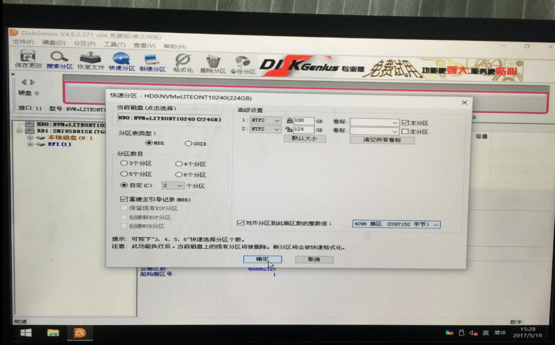Image resolution: width=555 pixels, height=345 pixels.
Task: Click the 快速分区 (Quick partition) toolbar icon
Action: click(121, 62)
